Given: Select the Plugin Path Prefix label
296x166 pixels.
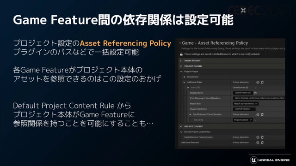Looking at the screenshot, I should pos(198,109).
